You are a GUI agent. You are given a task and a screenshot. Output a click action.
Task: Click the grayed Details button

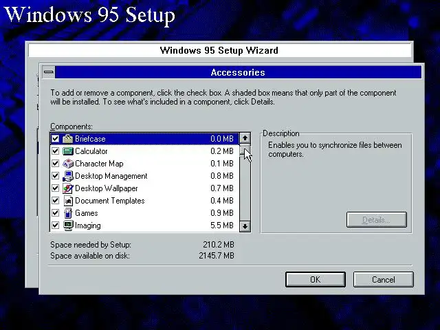[377, 220]
